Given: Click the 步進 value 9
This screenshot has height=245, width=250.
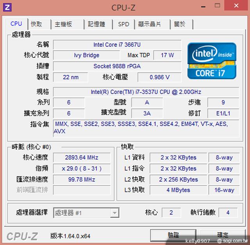Looking at the screenshot, I should point(223,102).
